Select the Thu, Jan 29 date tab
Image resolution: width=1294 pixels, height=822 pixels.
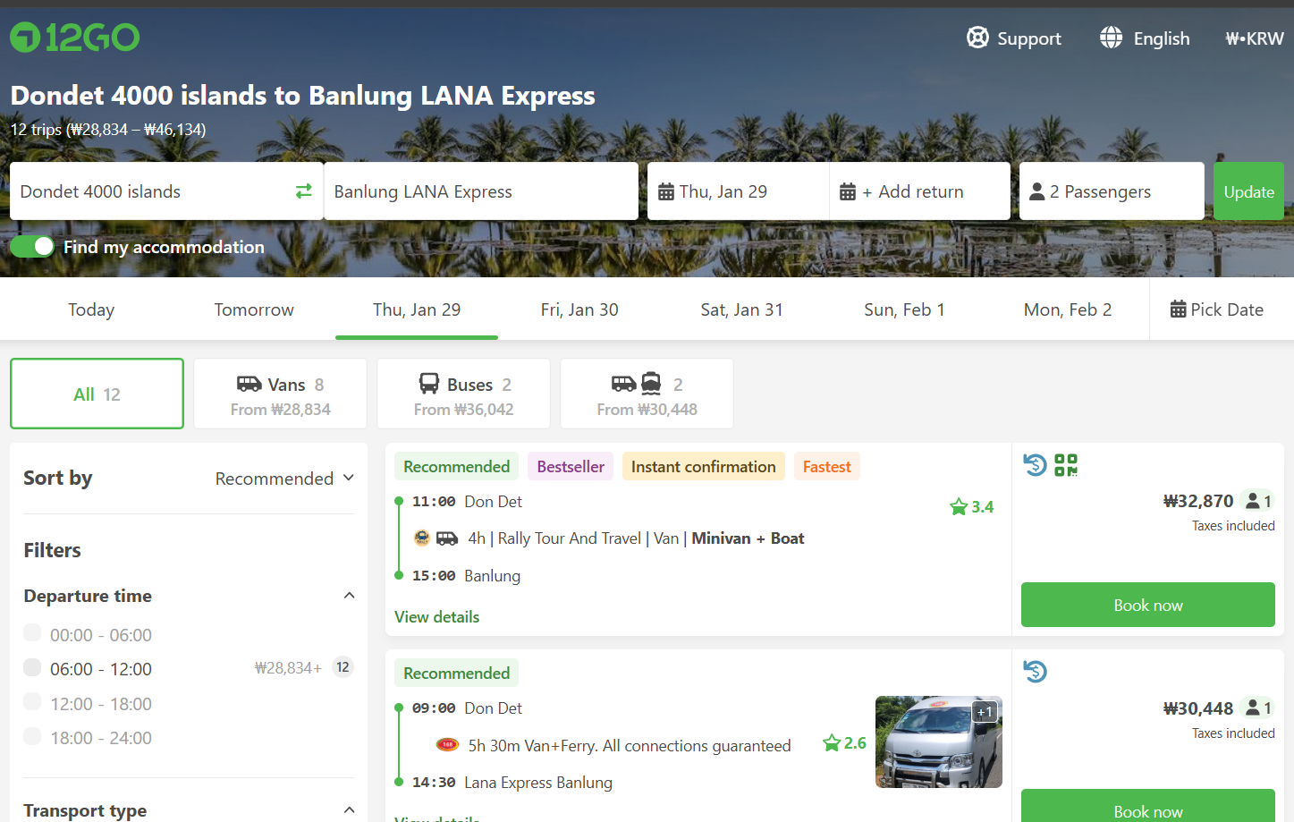click(x=417, y=309)
